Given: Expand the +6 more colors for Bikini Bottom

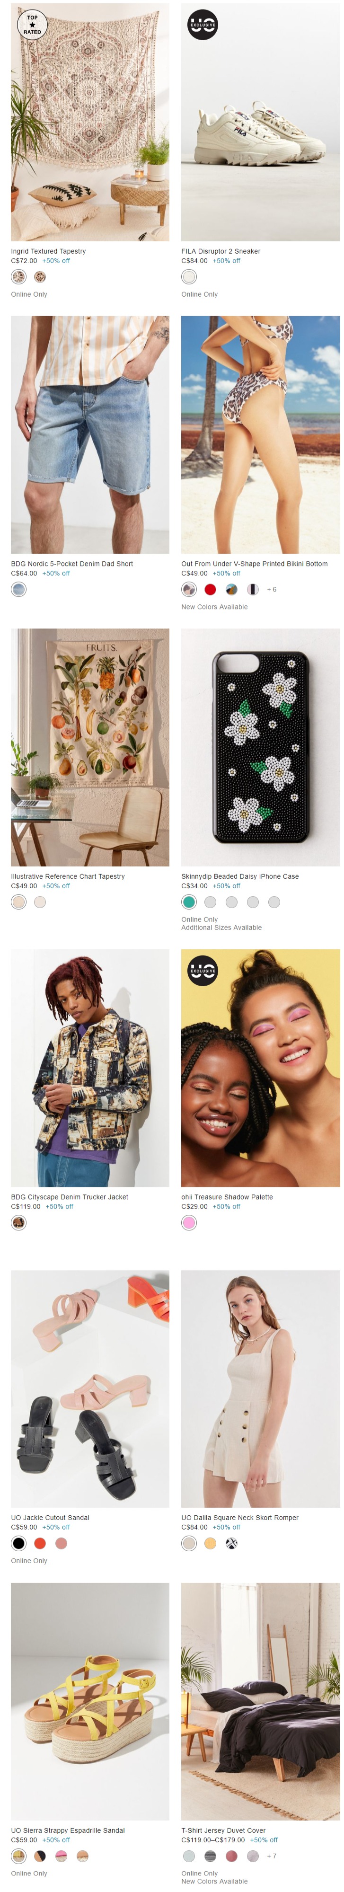Looking at the screenshot, I should point(271,589).
